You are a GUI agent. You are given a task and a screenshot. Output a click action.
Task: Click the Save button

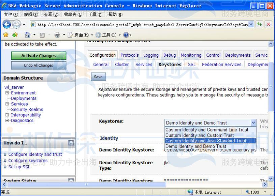click(98, 77)
